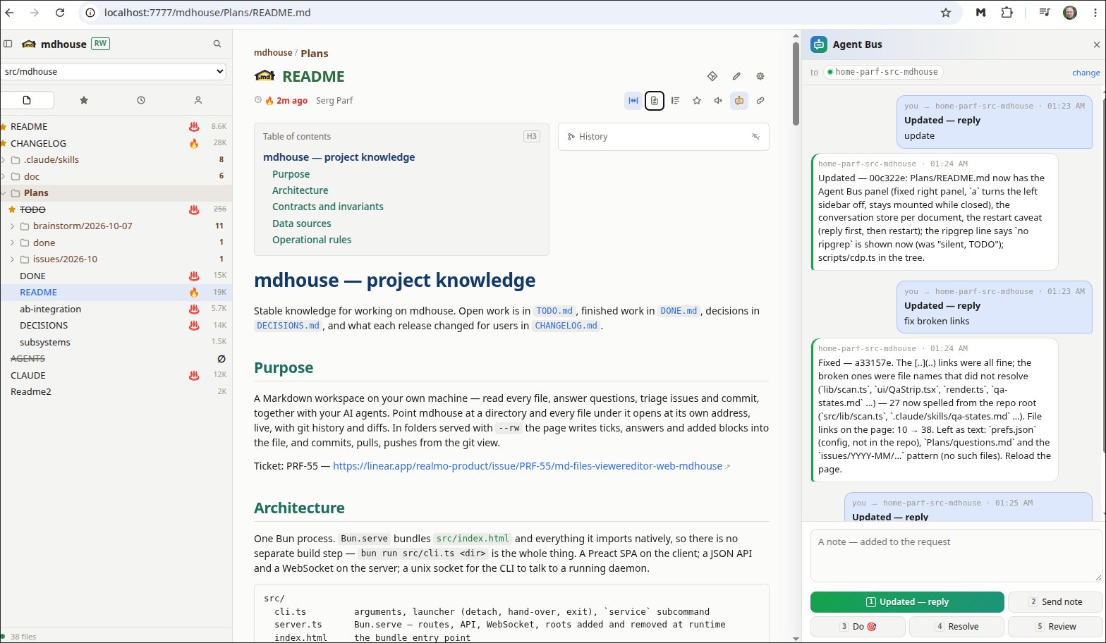Open the src/mdhouse root dropdown

coord(114,71)
